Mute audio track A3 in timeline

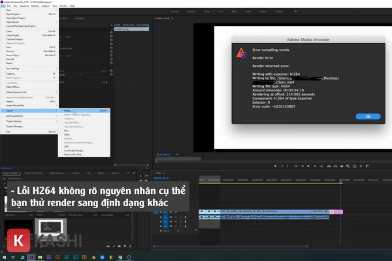point(176,226)
